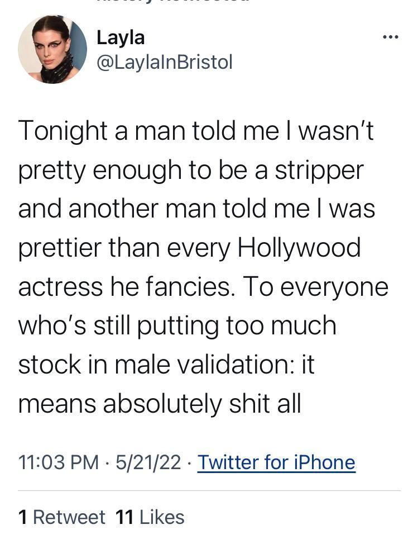Open the three-dot more options menu

pyautogui.click(x=391, y=37)
